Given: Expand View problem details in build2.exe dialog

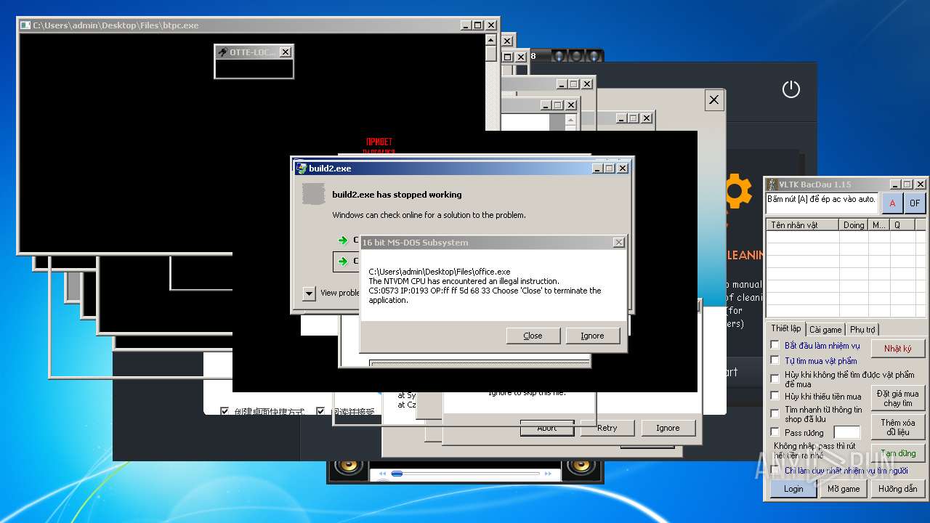Looking at the screenshot, I should pos(309,293).
